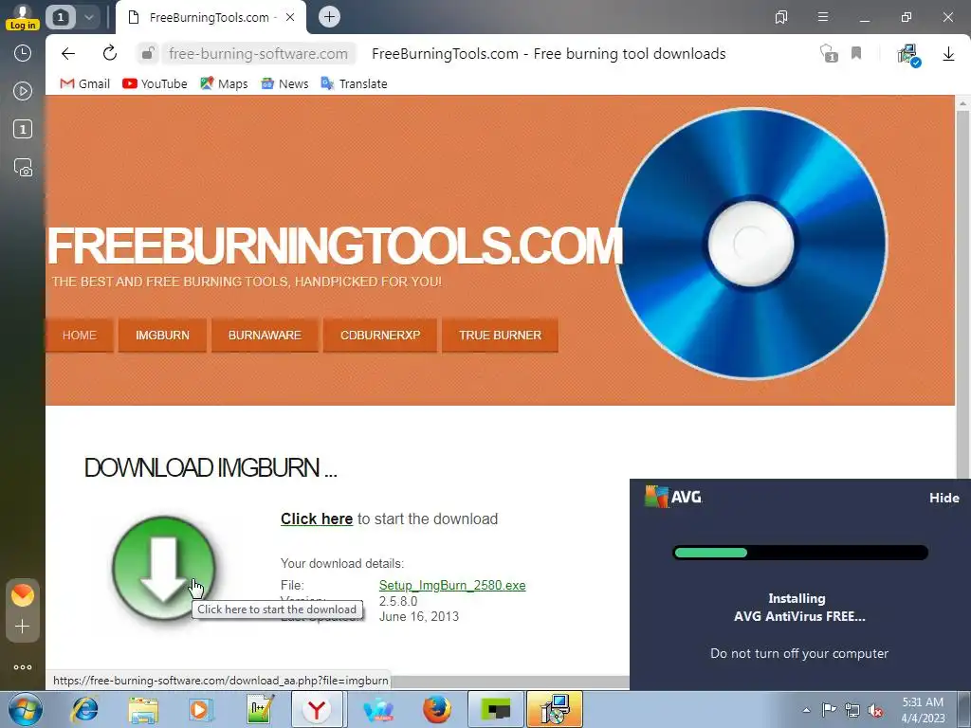Switch to Yandex Browser in taskbar
The width and height of the screenshot is (971, 728).
pyautogui.click(x=318, y=709)
